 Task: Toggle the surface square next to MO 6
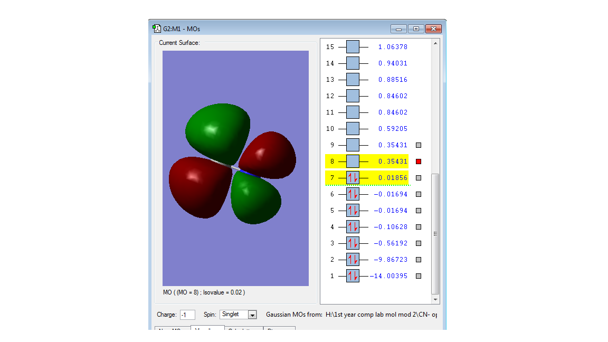419,194
